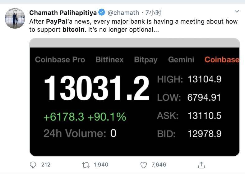Open Chamath's profile avatar photo
This screenshot has width=245, height=174.
tap(15, 18)
